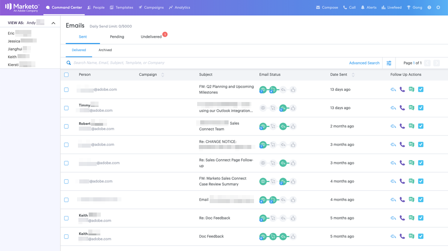Toggle blue task checkbox in Q2 Planning row
Screen dimensions: 448x251
pos(421,89)
